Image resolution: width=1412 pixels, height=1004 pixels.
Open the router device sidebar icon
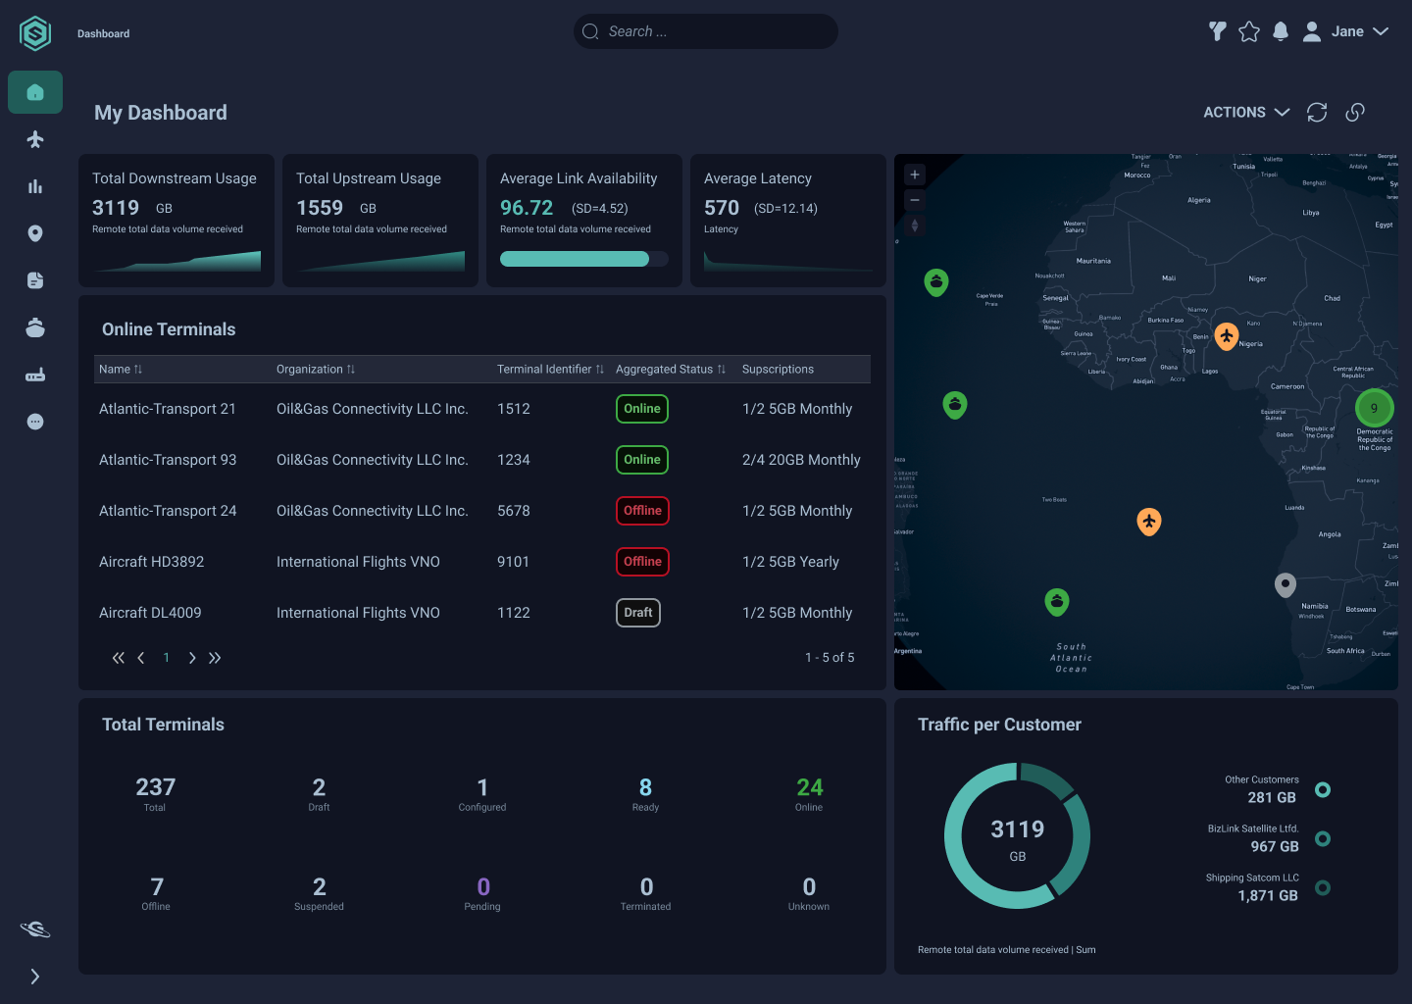coord(35,375)
